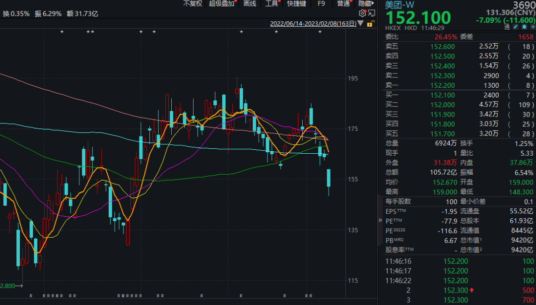Toggle the date range lock icon
Screen dimensions: 536x305
(x=369, y=23)
